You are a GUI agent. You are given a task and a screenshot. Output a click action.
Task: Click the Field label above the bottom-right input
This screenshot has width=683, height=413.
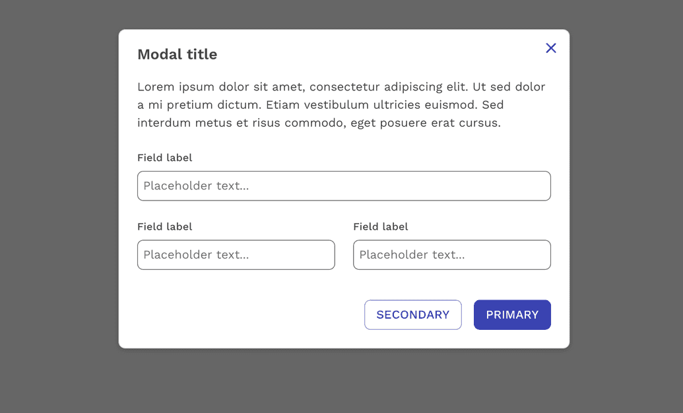[x=381, y=227]
